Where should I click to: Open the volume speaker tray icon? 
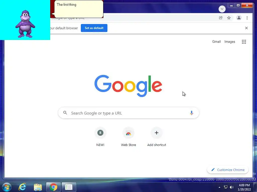point(232,187)
